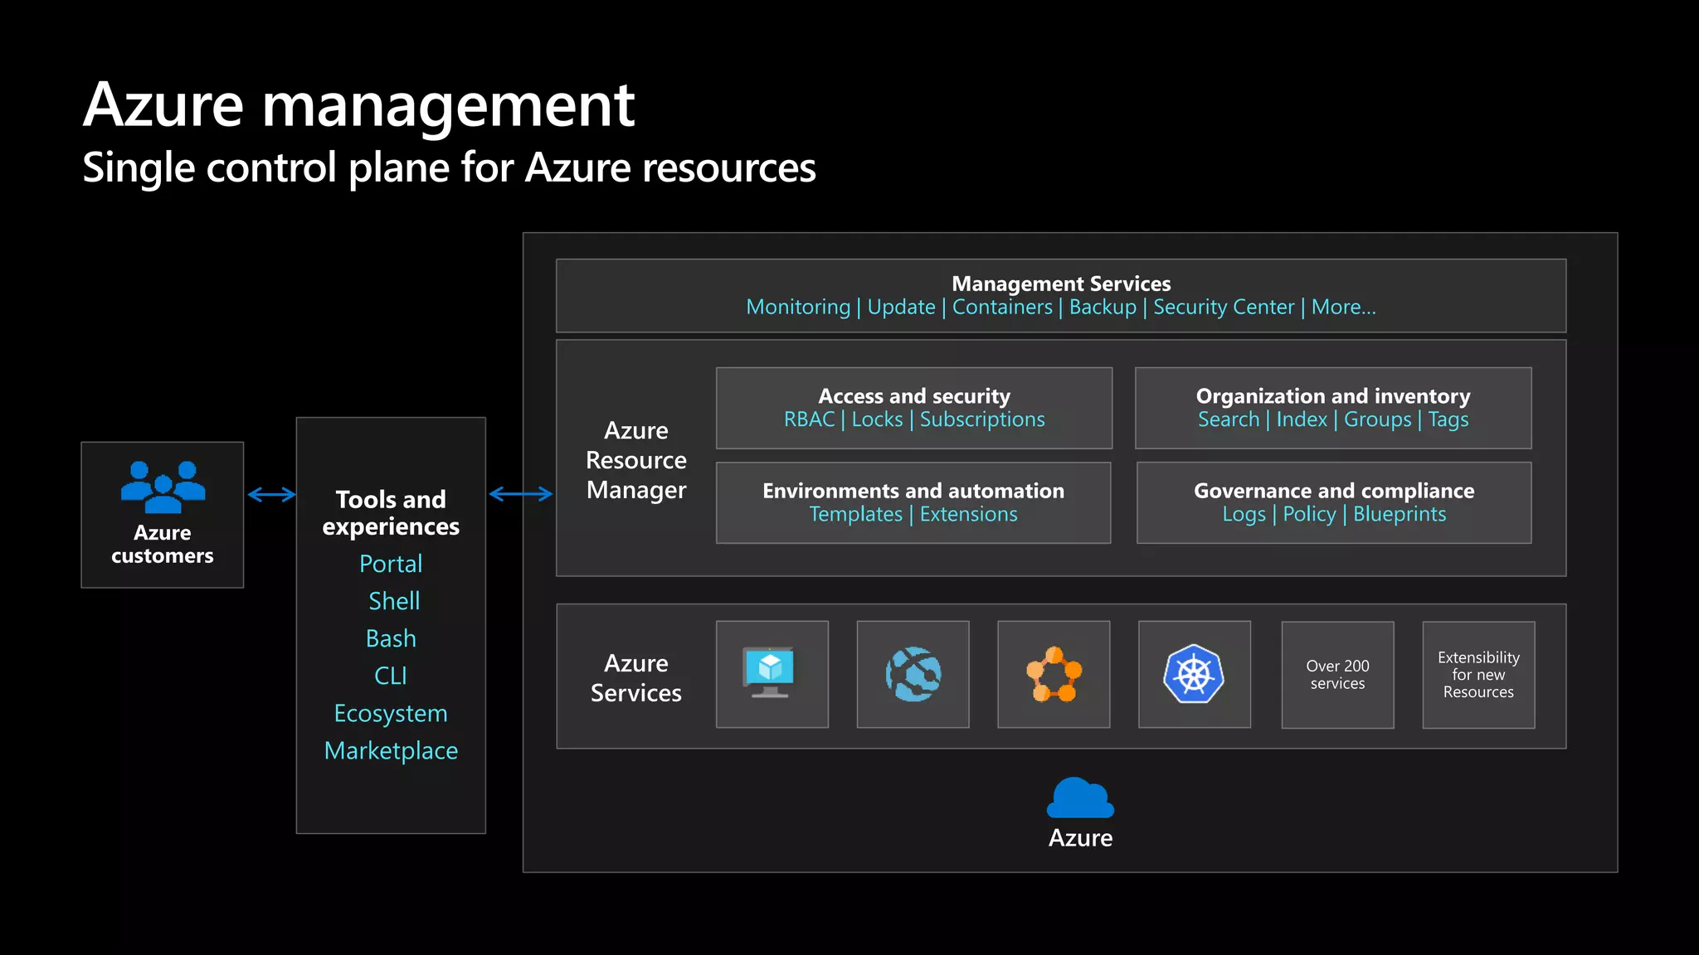Select Marketplace in the tools list
Image resolution: width=1699 pixels, height=955 pixels.
point(391,750)
